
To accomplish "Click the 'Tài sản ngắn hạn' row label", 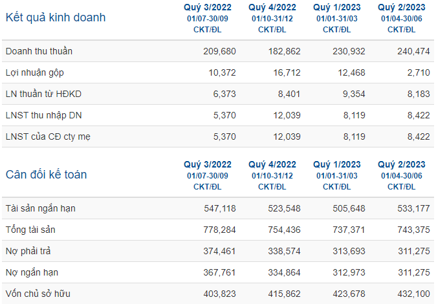I will click(41, 209).
